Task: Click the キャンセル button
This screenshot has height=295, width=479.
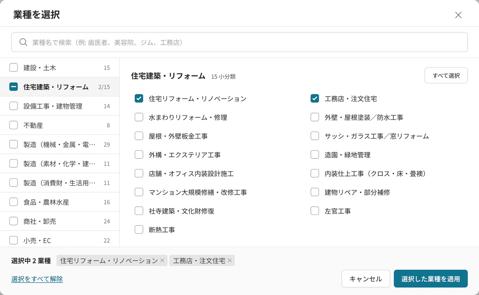Action: [366, 279]
